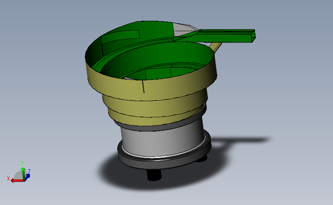Click the blue Z axis arrow of the triad
This screenshot has width=333, height=205.
(x=28, y=176)
